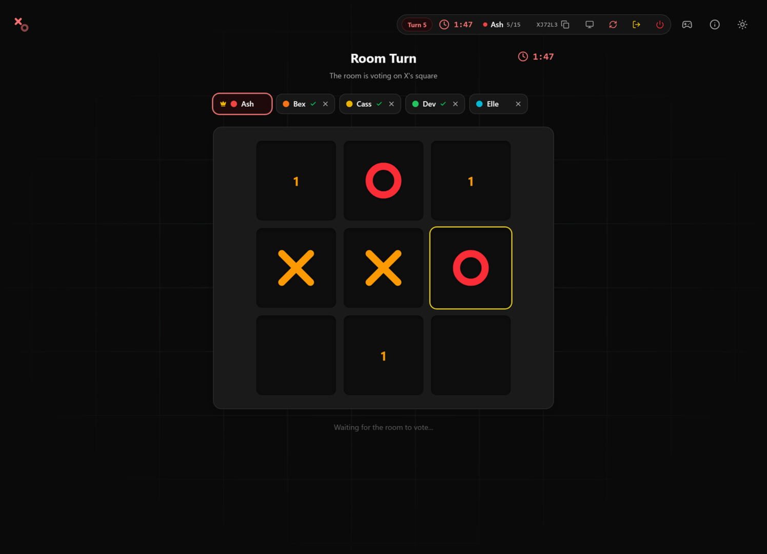Vote for the bottom-left empty square
Screen dimensions: 767x554
[x=296, y=355]
